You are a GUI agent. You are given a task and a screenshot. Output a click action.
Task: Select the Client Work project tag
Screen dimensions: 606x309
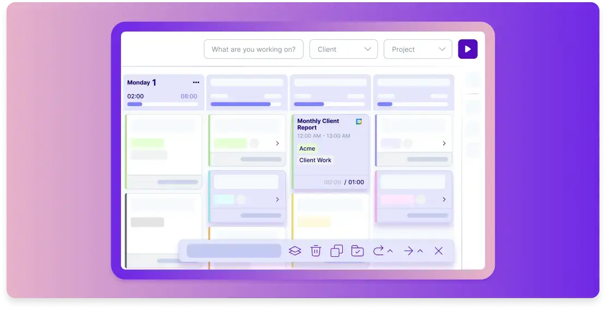click(x=316, y=160)
